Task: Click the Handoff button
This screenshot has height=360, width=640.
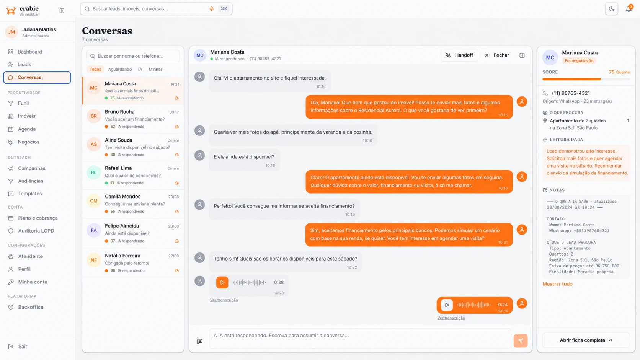Action: coord(459,55)
